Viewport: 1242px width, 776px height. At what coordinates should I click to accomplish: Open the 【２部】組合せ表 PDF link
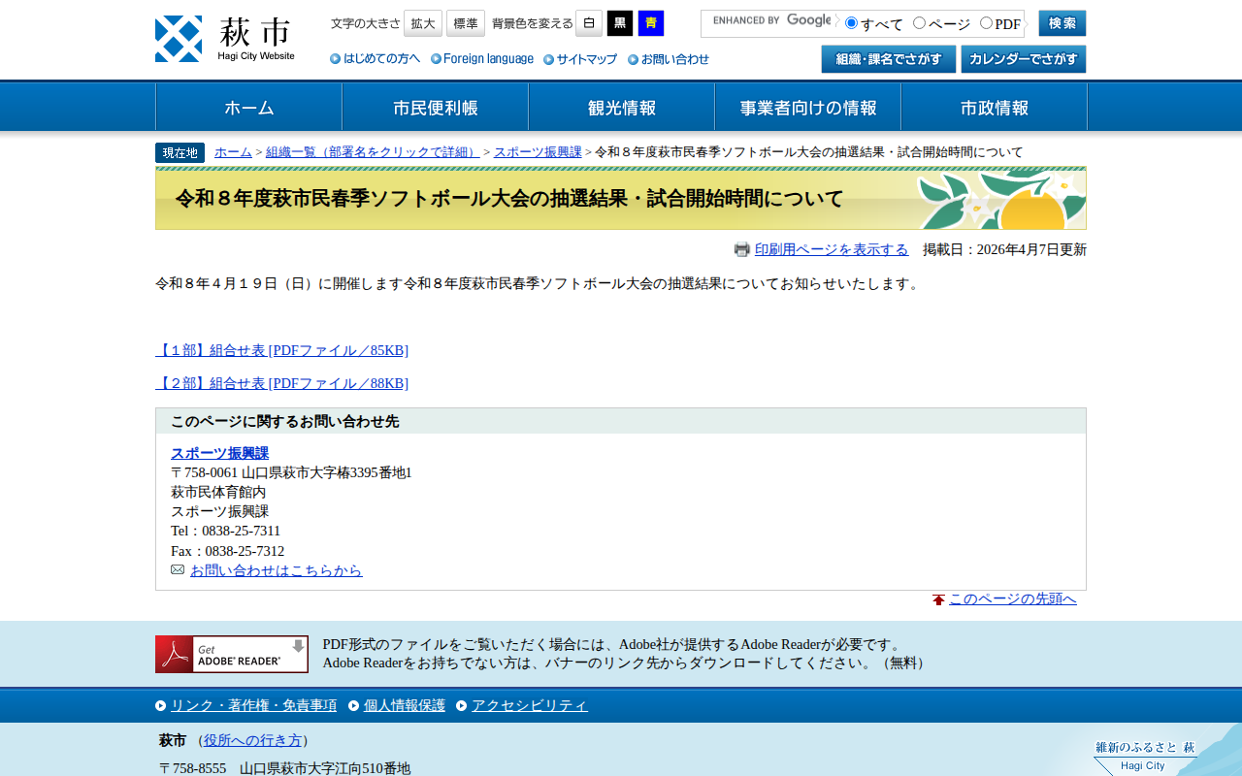coord(281,383)
